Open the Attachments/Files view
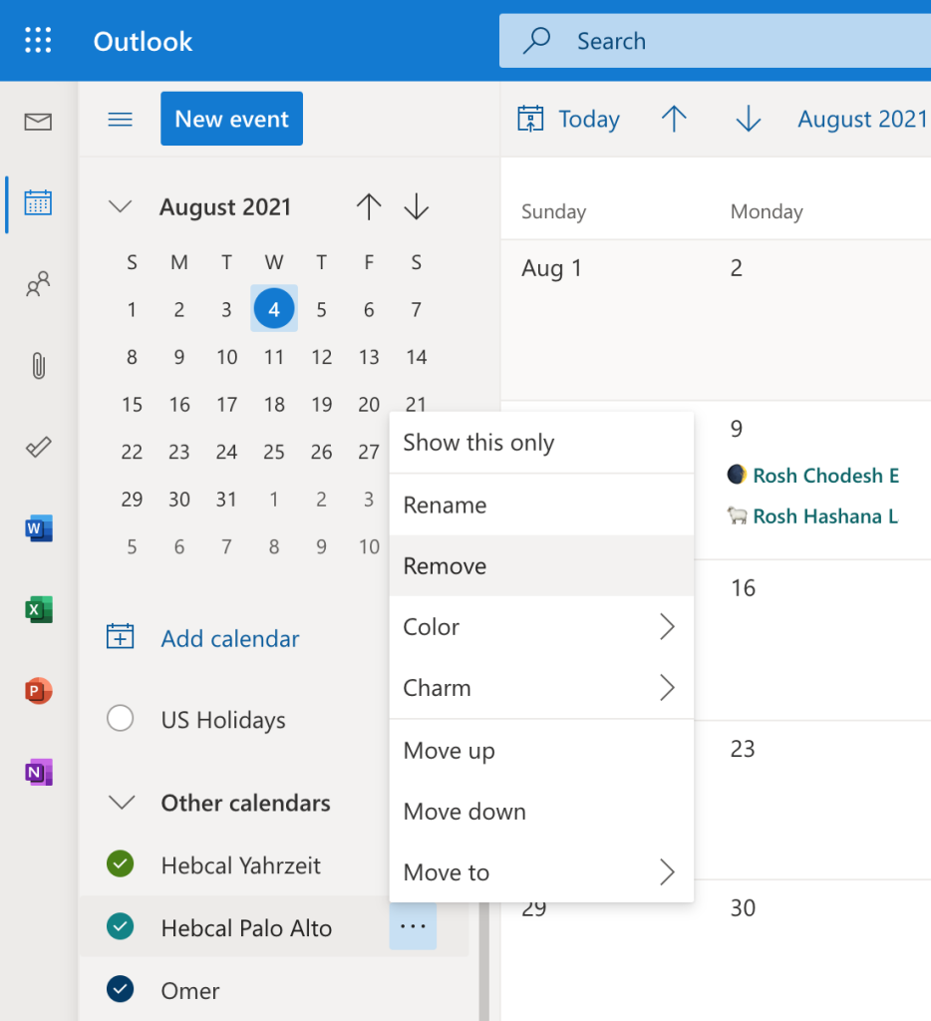This screenshot has height=1021, width=931. coord(38,366)
